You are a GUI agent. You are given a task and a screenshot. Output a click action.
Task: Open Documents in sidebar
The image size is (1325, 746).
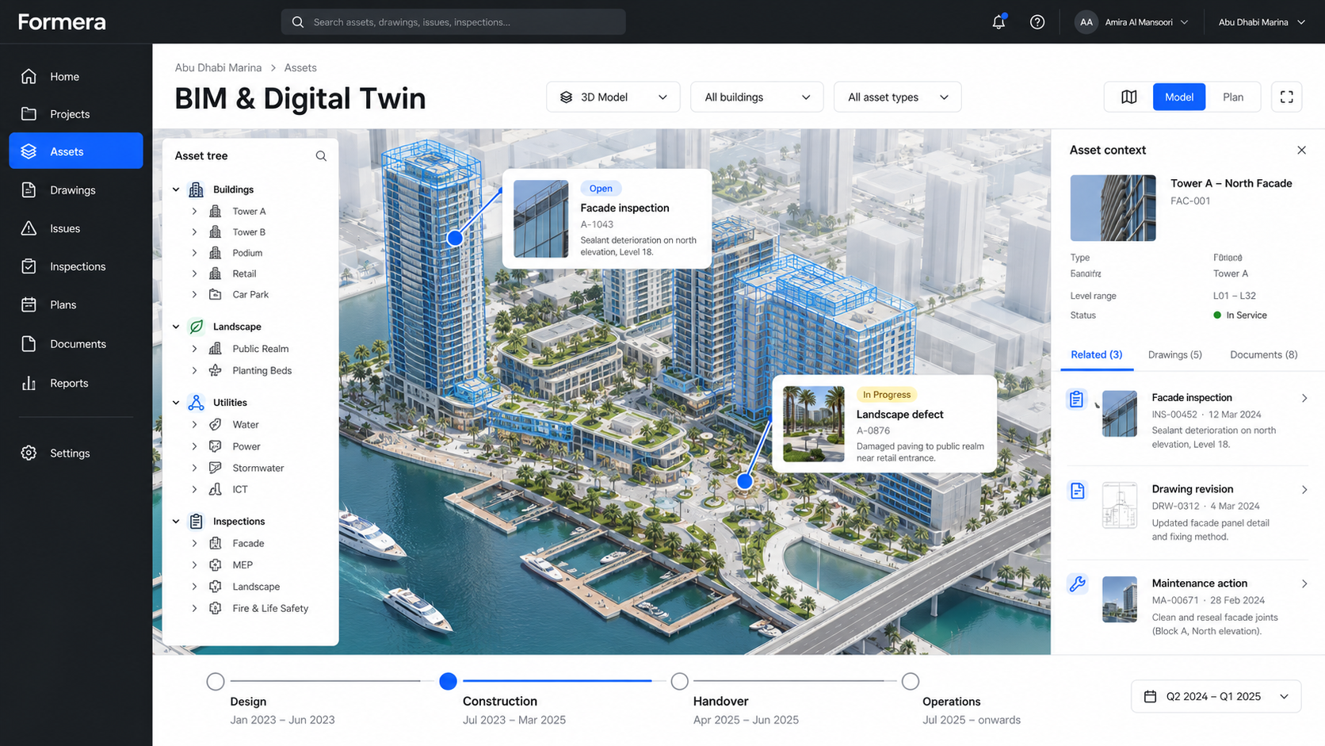(x=76, y=344)
